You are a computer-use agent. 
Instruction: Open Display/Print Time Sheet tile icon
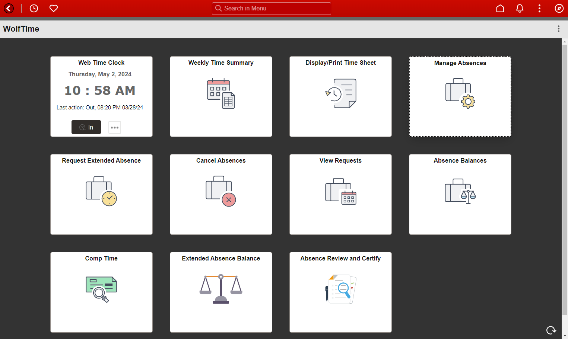[341, 93]
